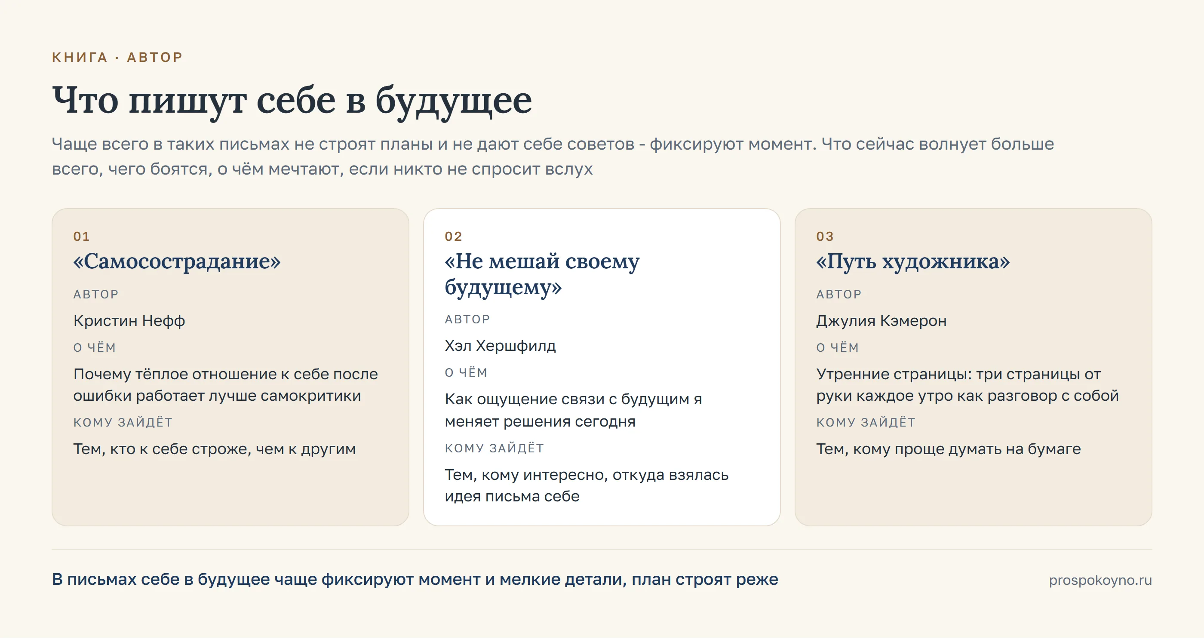Click «КОМУ ЗАЙДЁТ» label in the Путь художника card

click(x=866, y=423)
